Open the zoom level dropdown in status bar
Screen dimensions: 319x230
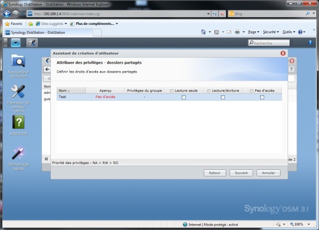coord(309,225)
